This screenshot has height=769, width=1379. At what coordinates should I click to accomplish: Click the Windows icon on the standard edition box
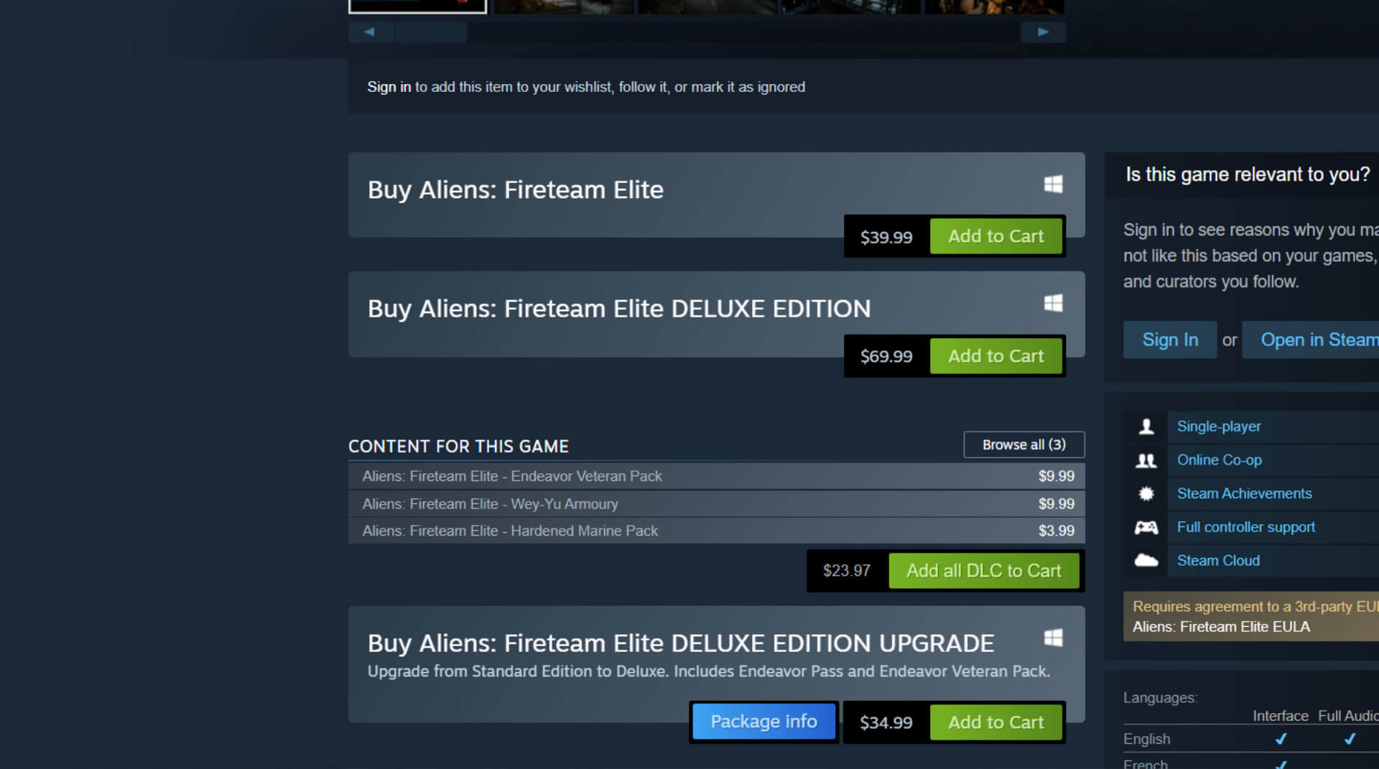point(1053,185)
